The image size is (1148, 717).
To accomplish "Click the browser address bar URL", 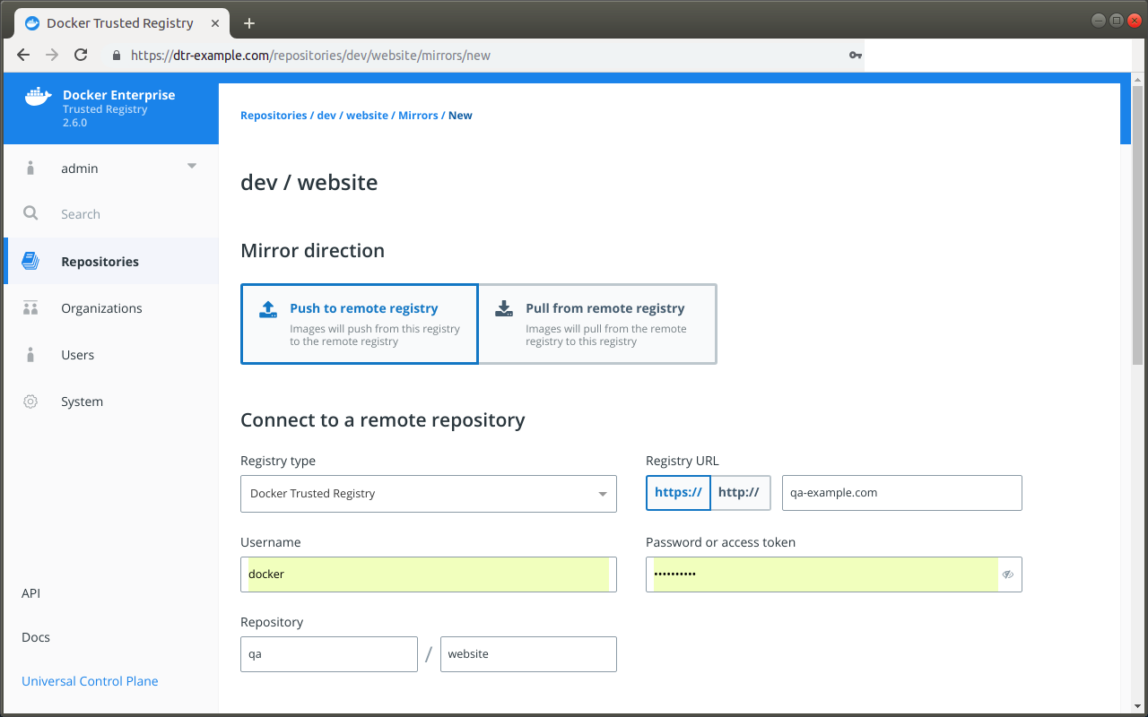I will pyautogui.click(x=310, y=55).
